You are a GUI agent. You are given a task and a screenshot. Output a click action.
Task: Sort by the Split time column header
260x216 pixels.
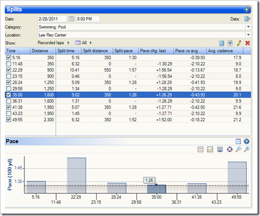click(x=69, y=51)
